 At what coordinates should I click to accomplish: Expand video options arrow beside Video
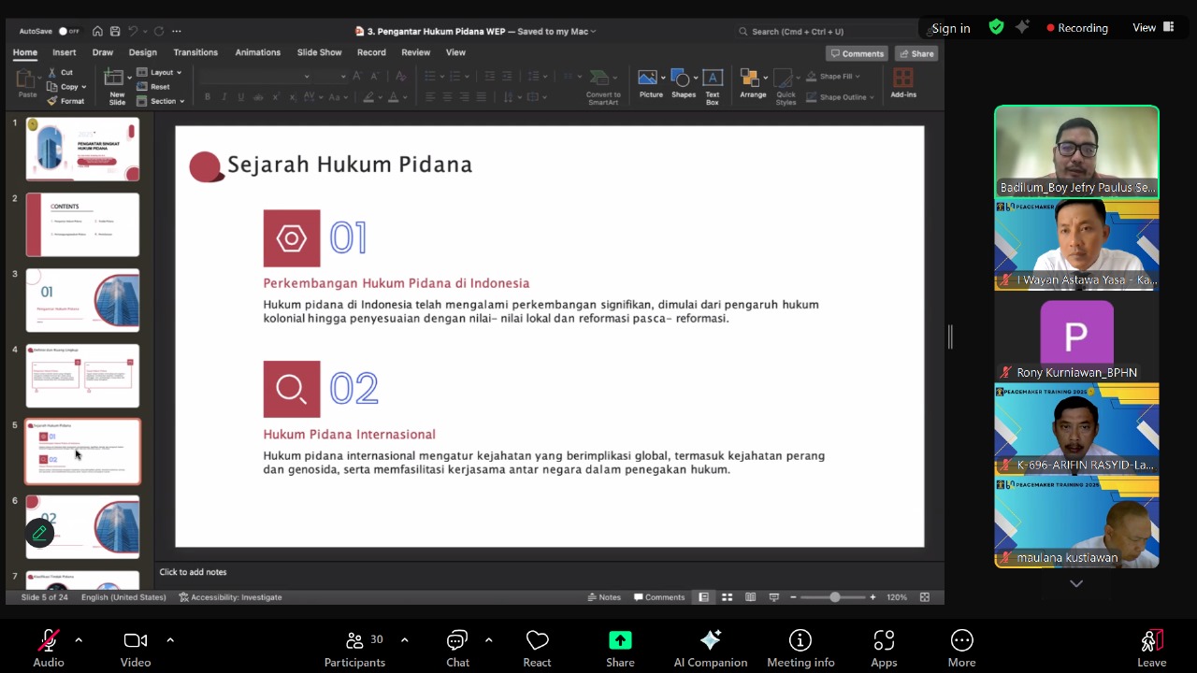click(170, 640)
